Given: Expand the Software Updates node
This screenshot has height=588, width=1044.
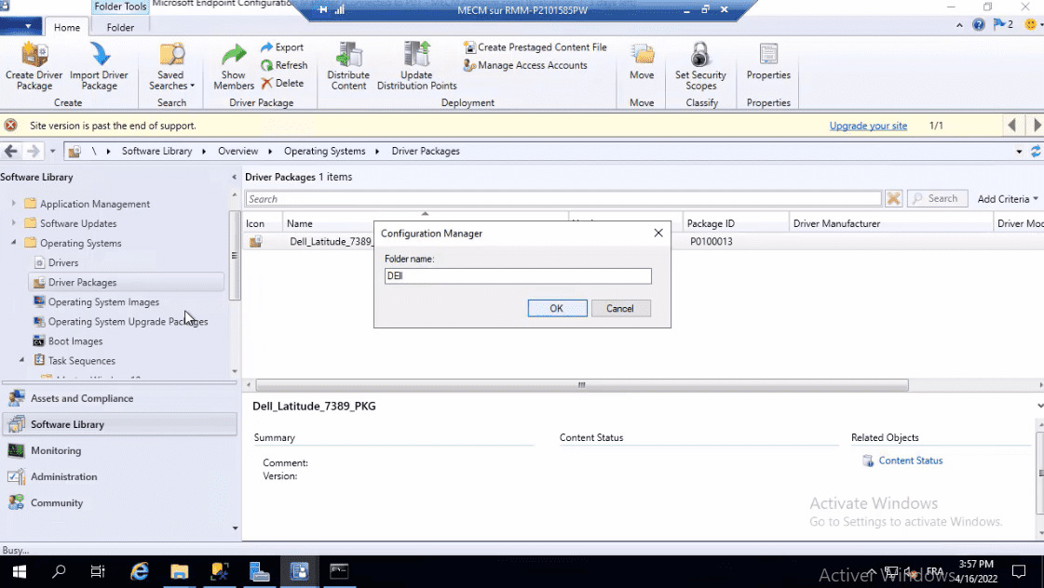Looking at the screenshot, I should pos(13,222).
